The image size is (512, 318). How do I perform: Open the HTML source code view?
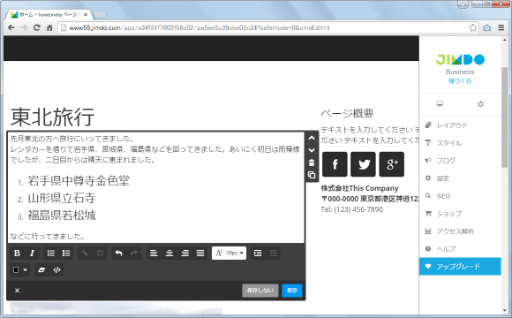pos(57,270)
